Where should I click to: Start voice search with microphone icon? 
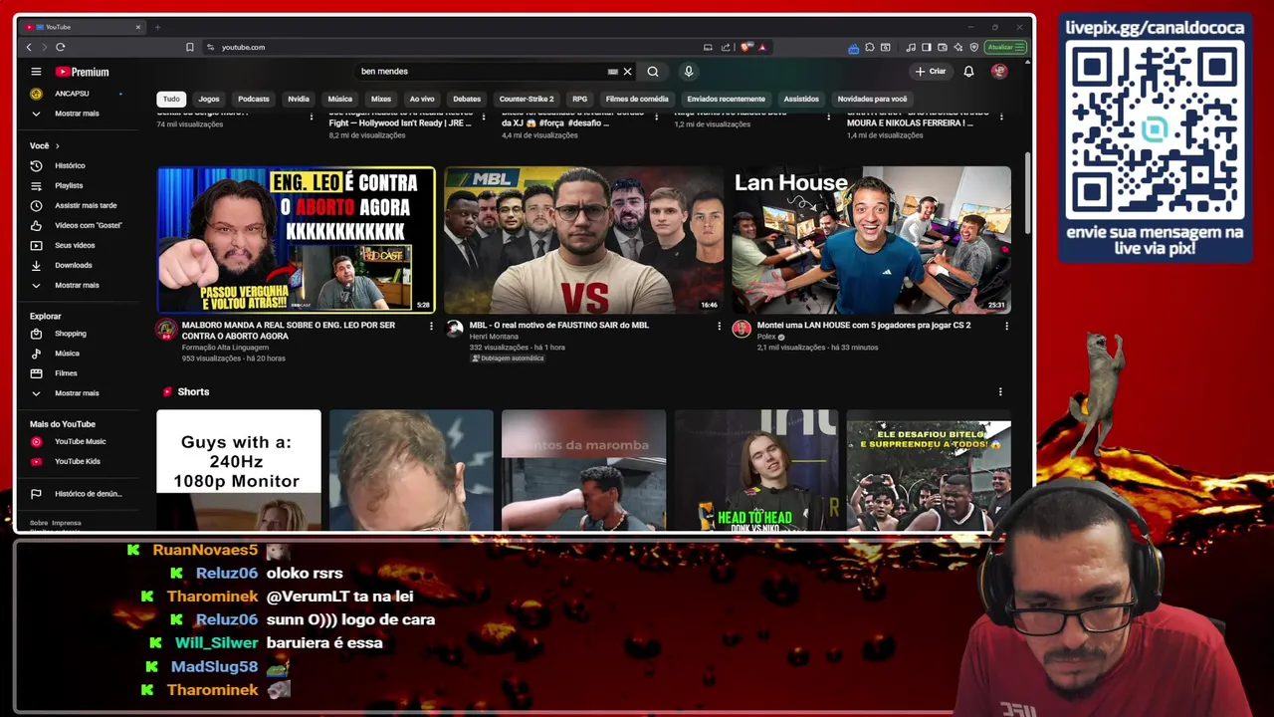click(x=688, y=72)
